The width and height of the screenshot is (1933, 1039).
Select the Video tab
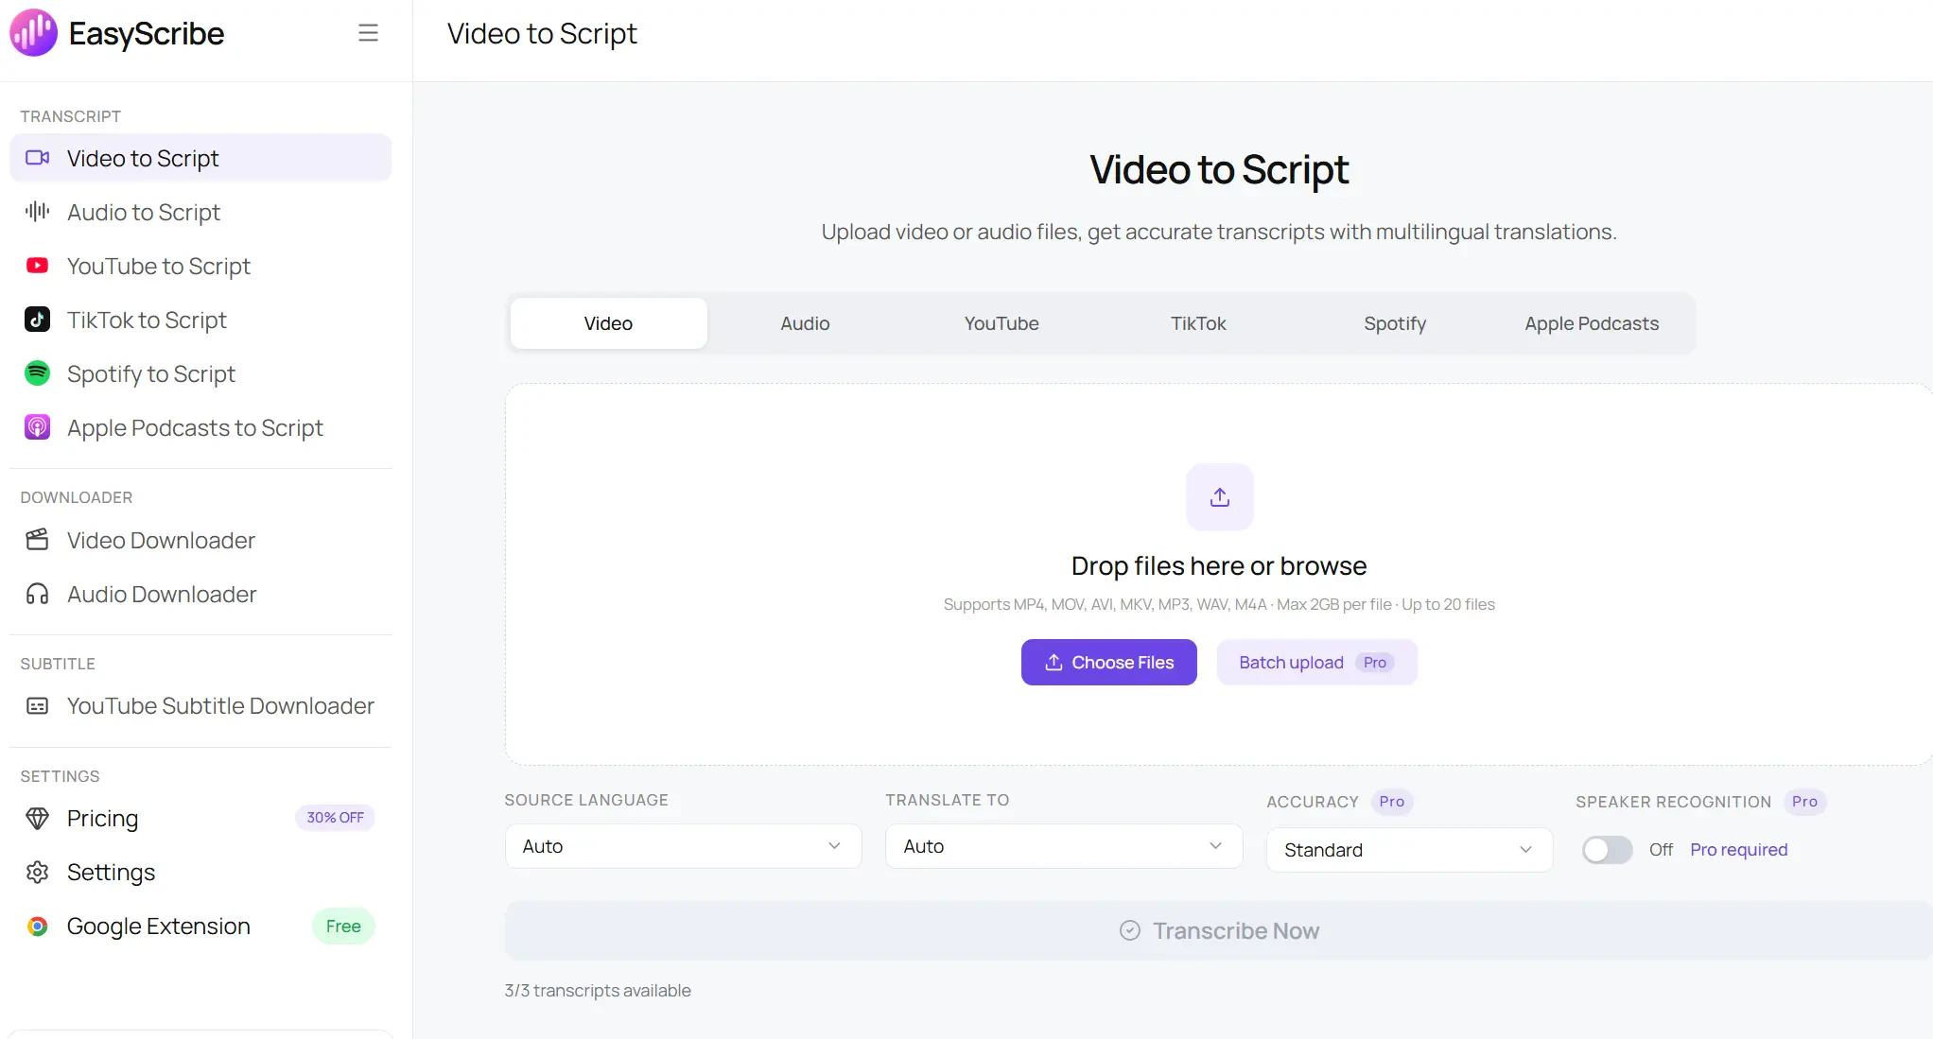click(x=608, y=323)
